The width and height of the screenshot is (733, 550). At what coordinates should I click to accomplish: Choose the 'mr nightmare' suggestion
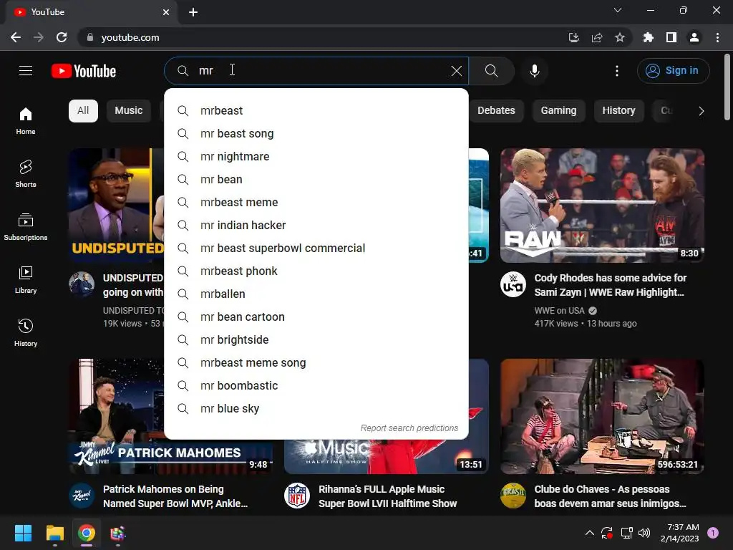316,156
